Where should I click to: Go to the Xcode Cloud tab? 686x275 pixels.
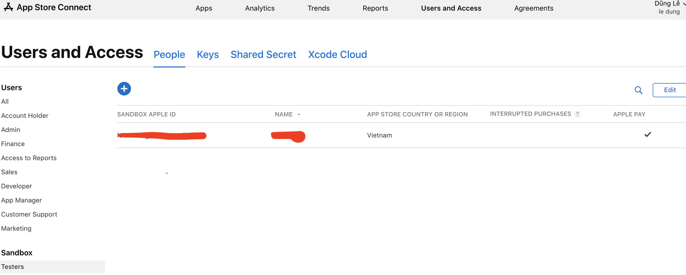tap(337, 55)
